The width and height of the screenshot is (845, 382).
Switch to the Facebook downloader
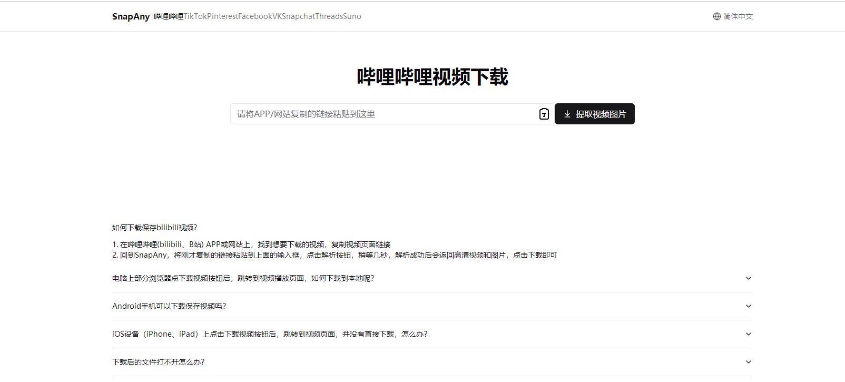click(255, 16)
